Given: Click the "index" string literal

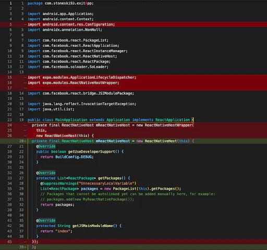Looking at the screenshot, I should coord(64,231).
